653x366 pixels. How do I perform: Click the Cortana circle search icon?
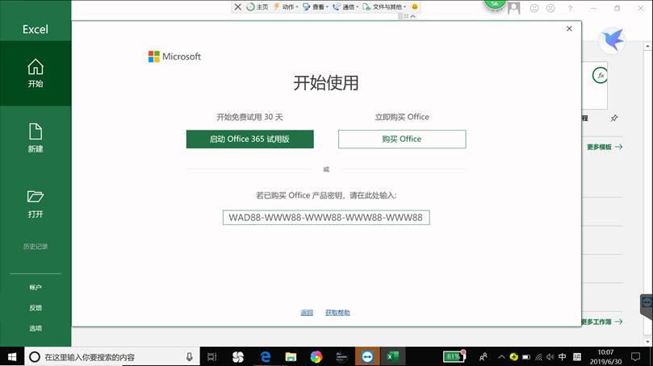(35, 357)
